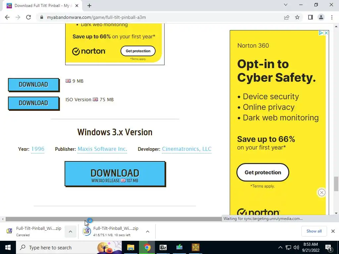339x254 pixels.
Task: Expand options for the in-progress download
Action: click(148, 232)
